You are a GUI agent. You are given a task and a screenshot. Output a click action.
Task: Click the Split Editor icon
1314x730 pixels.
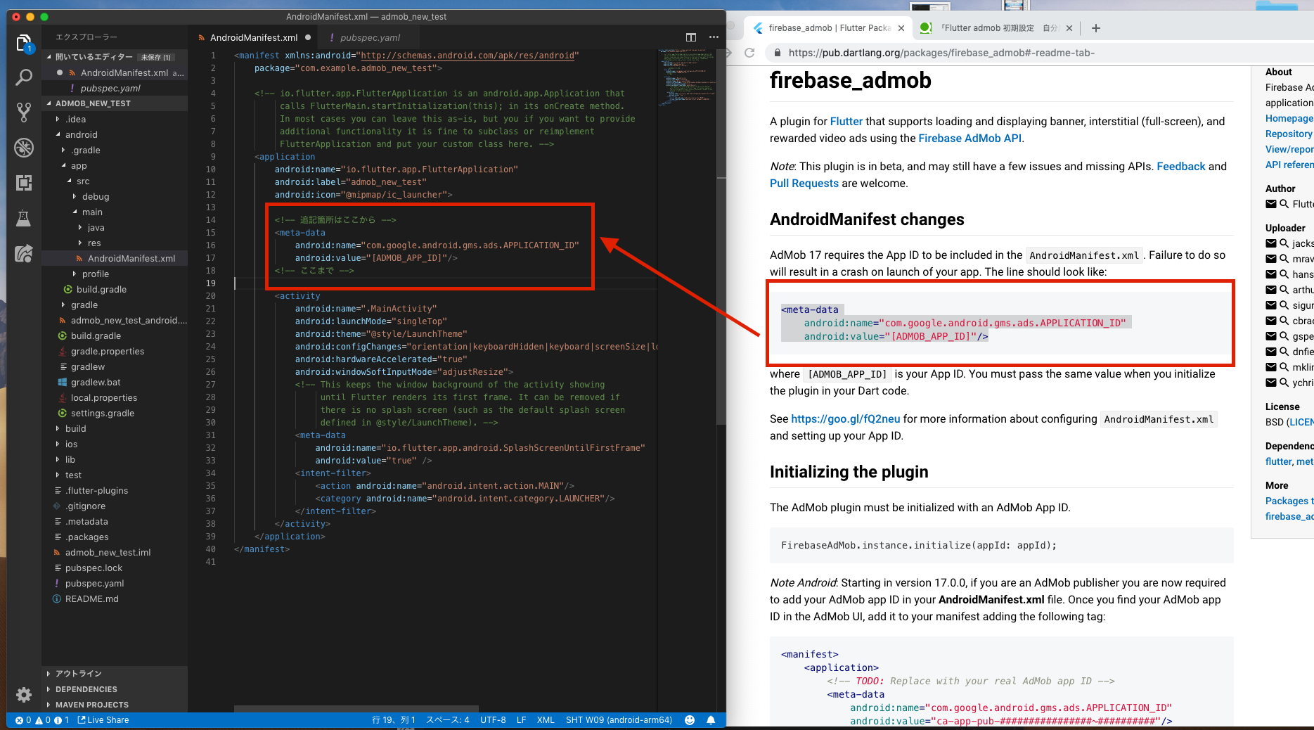pos(691,37)
